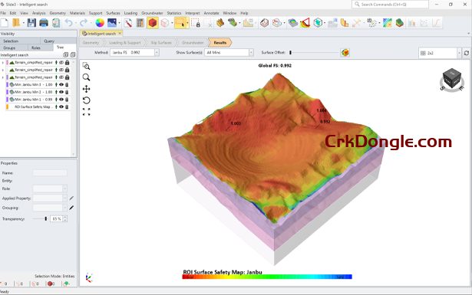Select the Zoom magnifier tool in viewport

(x=87, y=77)
